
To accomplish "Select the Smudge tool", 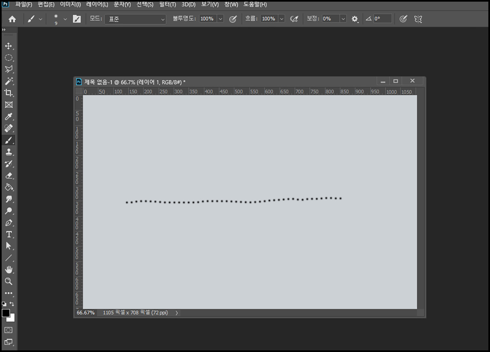I will 8,199.
